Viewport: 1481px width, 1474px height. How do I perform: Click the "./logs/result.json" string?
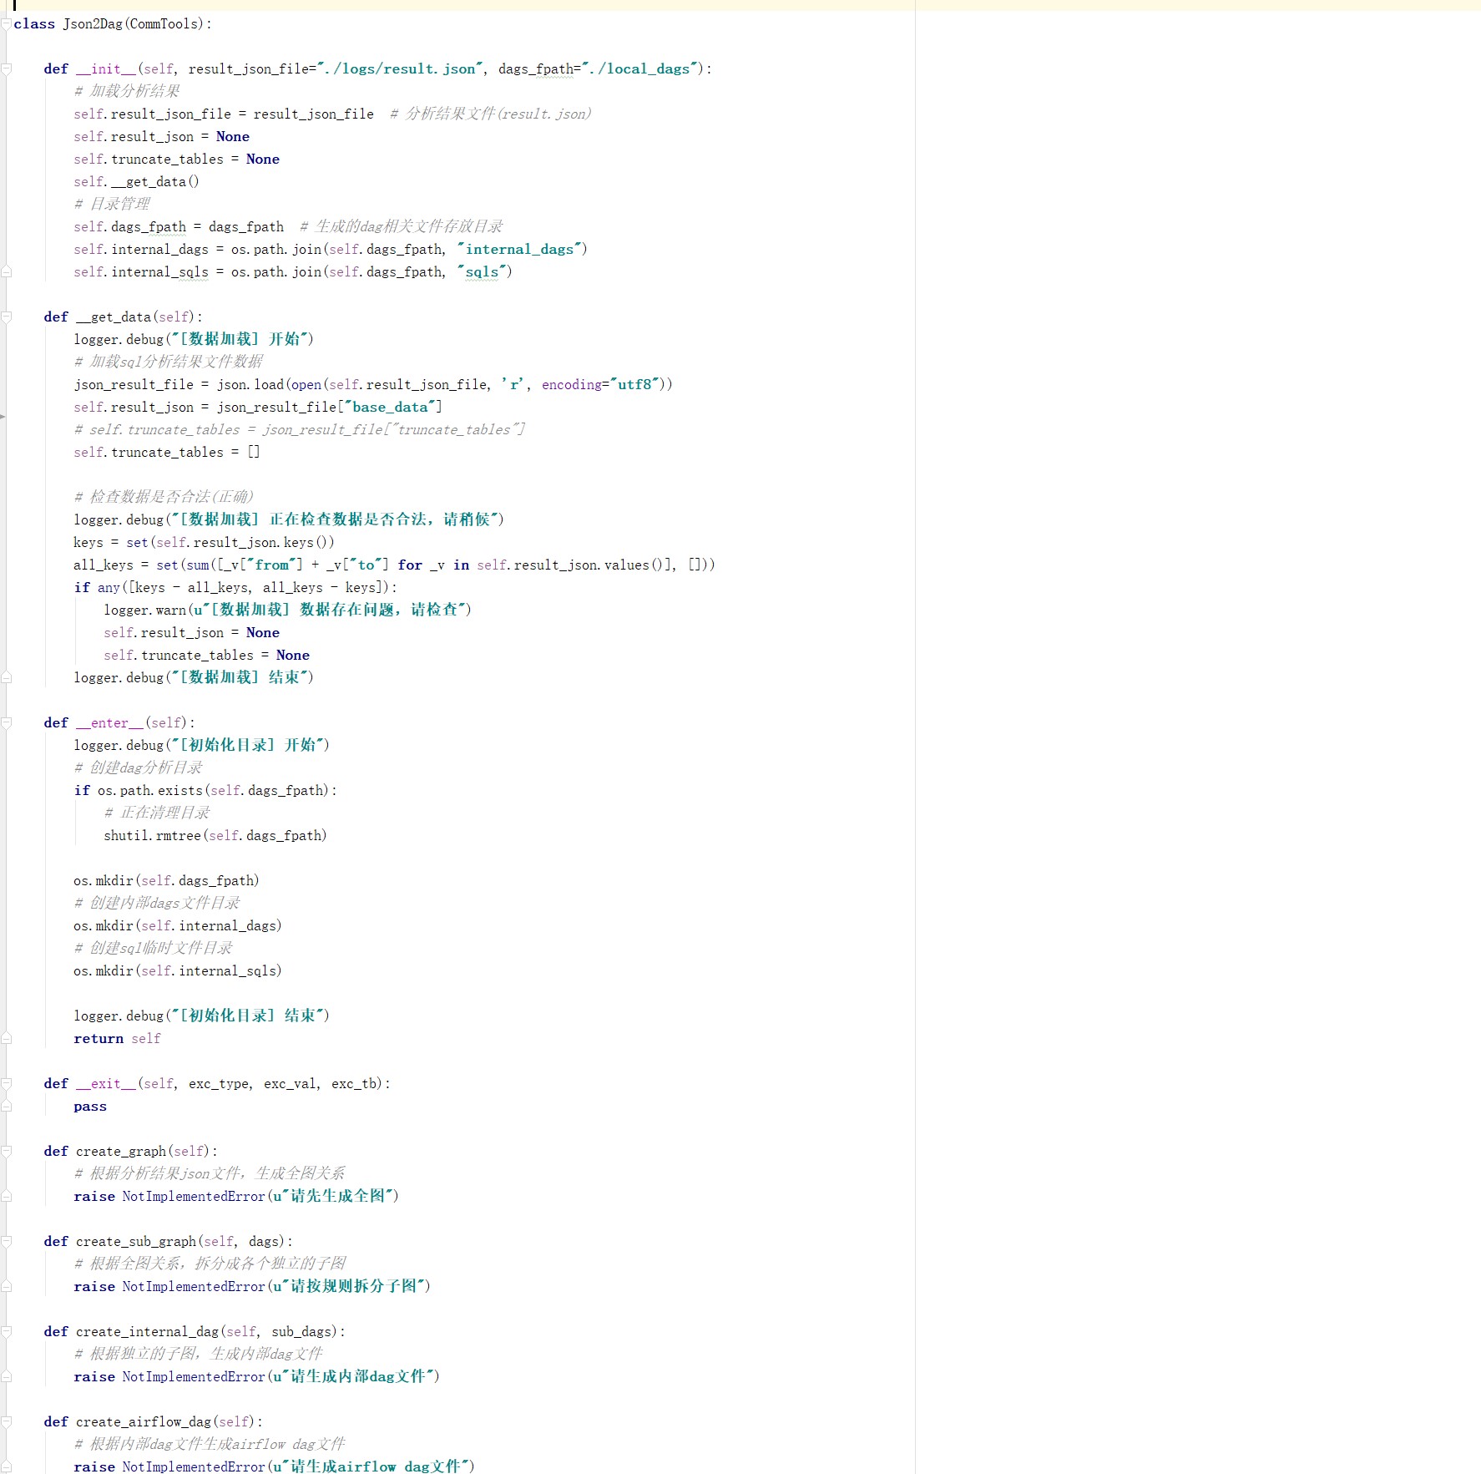(x=401, y=68)
